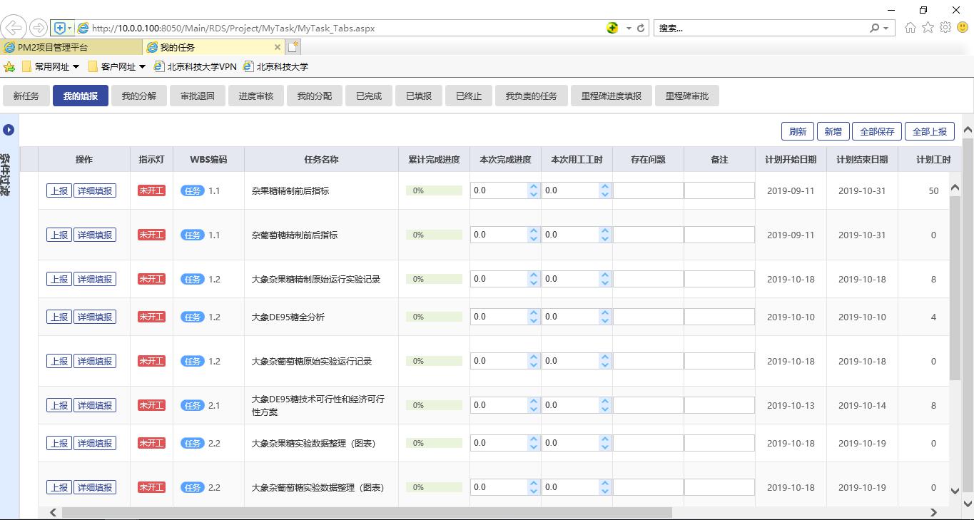Click the browser back arrow button
This screenshot has width=974, height=520.
tap(14, 28)
